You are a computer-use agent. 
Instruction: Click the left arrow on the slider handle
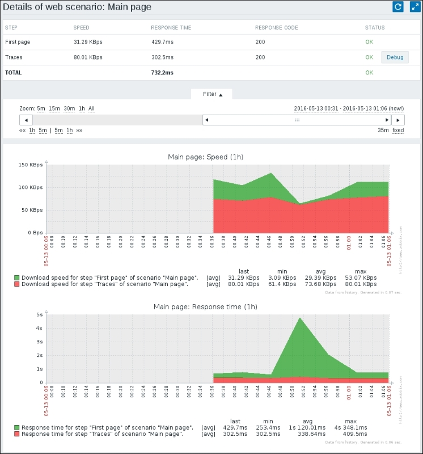pos(208,120)
